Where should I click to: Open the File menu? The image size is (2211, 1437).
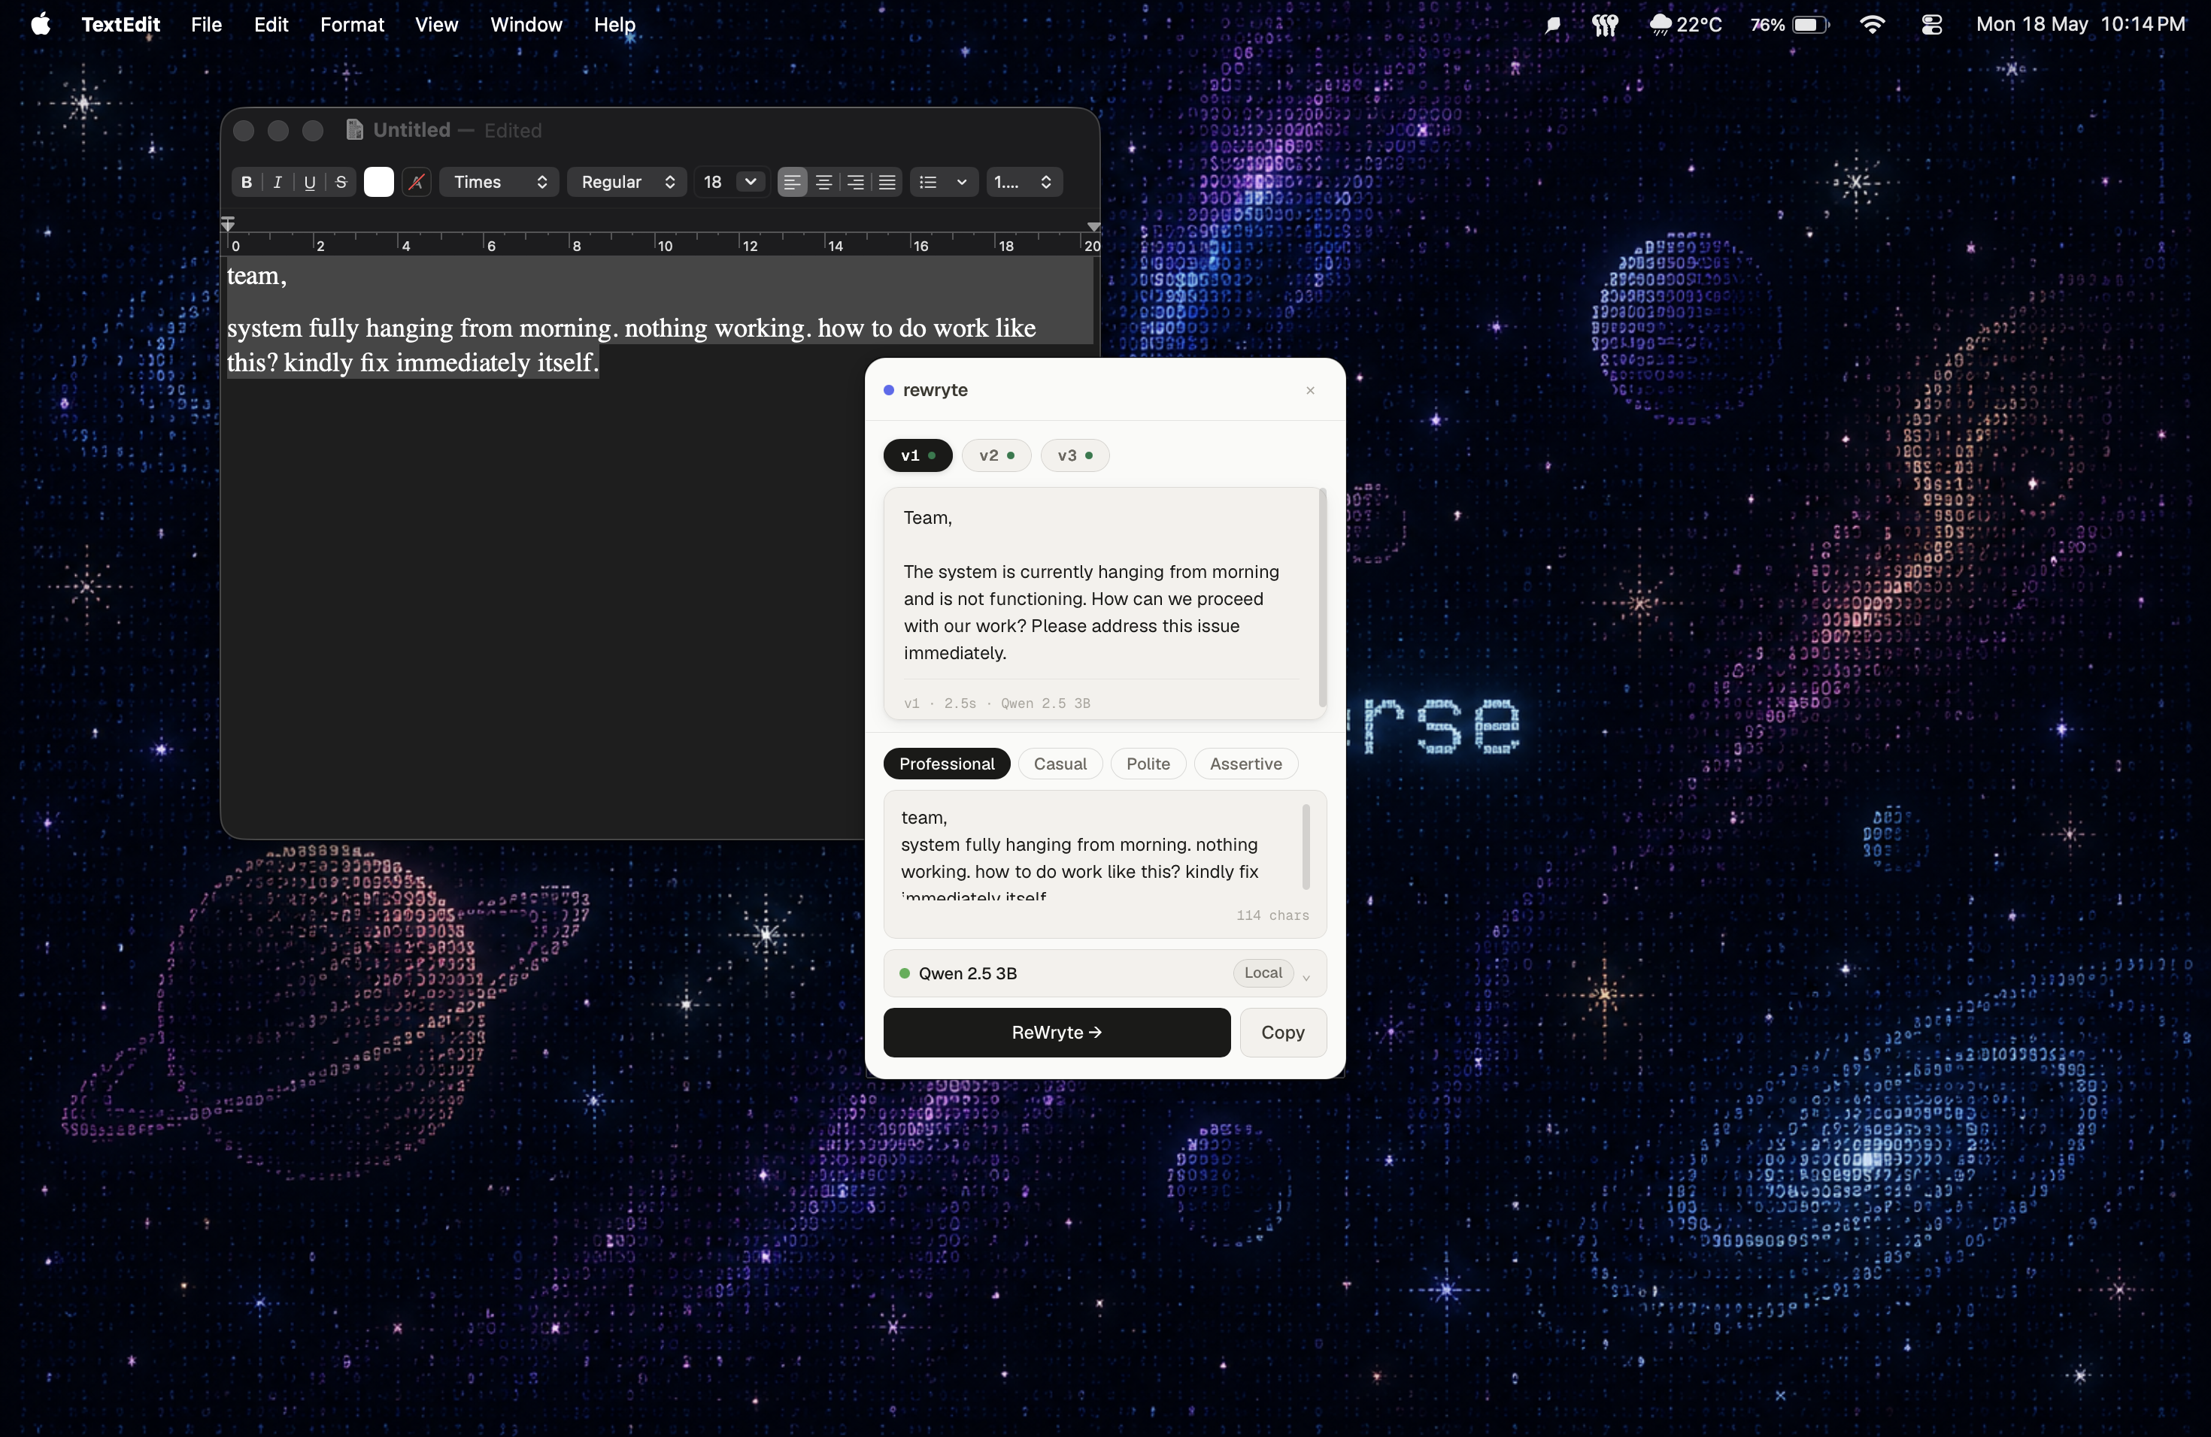(x=206, y=24)
